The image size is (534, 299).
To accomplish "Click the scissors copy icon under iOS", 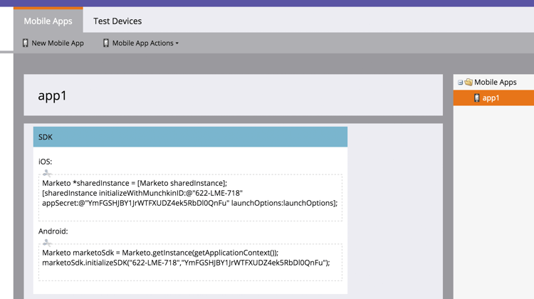I will pyautogui.click(x=47, y=173).
